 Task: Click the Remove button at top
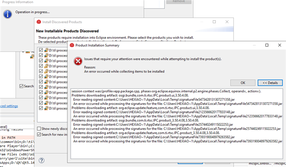click(x=179, y=1)
